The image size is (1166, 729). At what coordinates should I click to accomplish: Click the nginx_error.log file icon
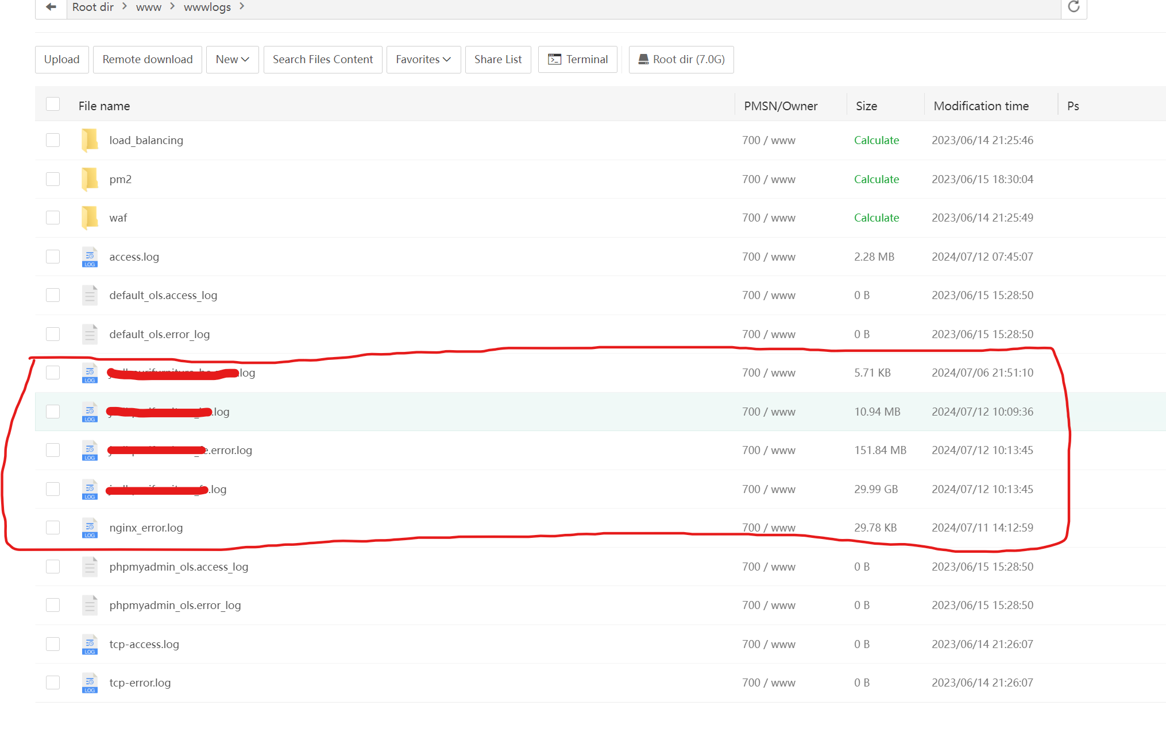click(x=90, y=528)
